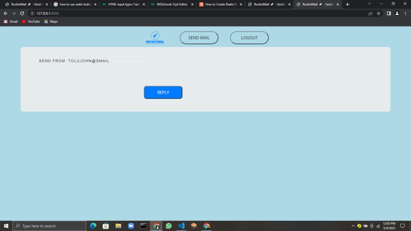The width and height of the screenshot is (411, 231).
Task: Select the SEND FROM: TOLUJOHN@GMAIL text
Action: click(74, 61)
